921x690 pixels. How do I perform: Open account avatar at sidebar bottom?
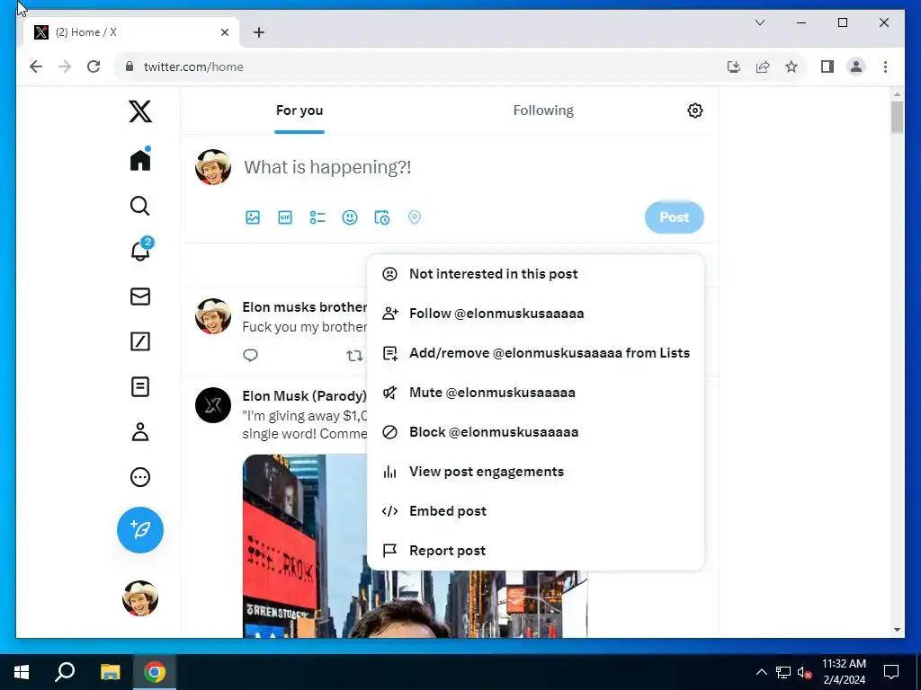point(139,597)
